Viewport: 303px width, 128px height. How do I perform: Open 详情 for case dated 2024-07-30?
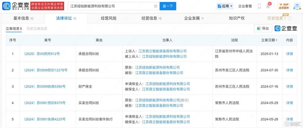coord(289,70)
